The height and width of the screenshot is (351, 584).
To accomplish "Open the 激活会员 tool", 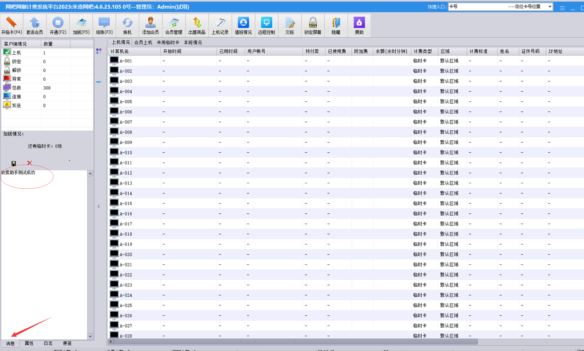I will 34,25.
